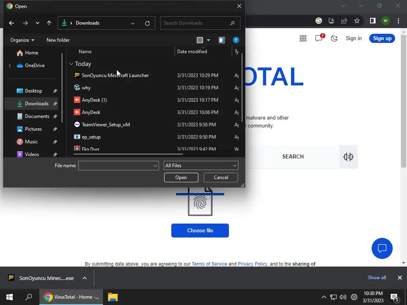Screen dimensions: 407x305
Task: Click the Search Downloads field
Action: tap(200, 23)
